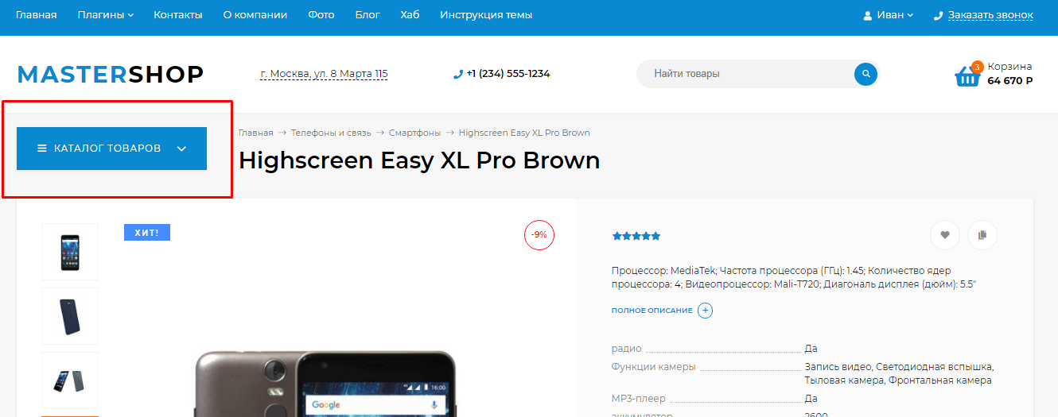Expand the Каталог товаров dropdown
Image resolution: width=1058 pixels, height=417 pixels.
(111, 149)
